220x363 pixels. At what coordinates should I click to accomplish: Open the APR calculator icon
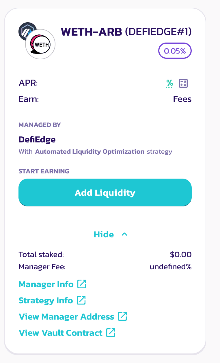pyautogui.click(x=183, y=83)
